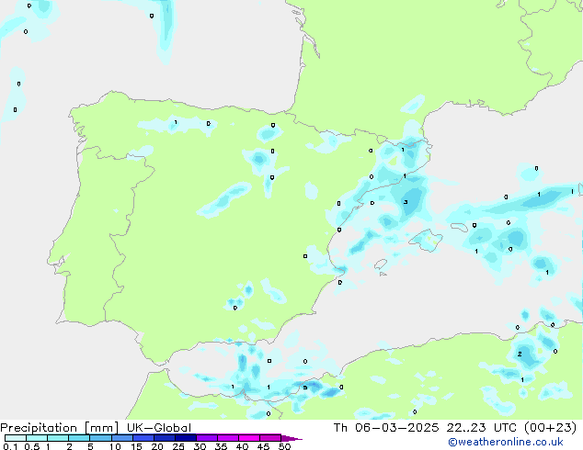Click the 35–40 mm legend color box

(x=227, y=438)
